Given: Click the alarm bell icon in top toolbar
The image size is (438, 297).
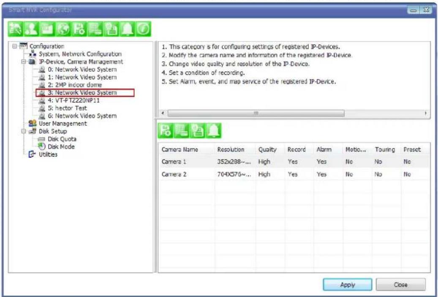Looking at the screenshot, I should click(128, 29).
